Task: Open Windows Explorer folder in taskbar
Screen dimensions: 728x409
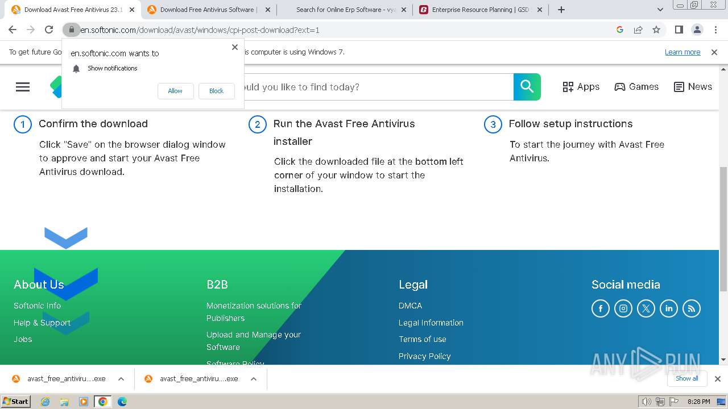Action: pos(64,402)
